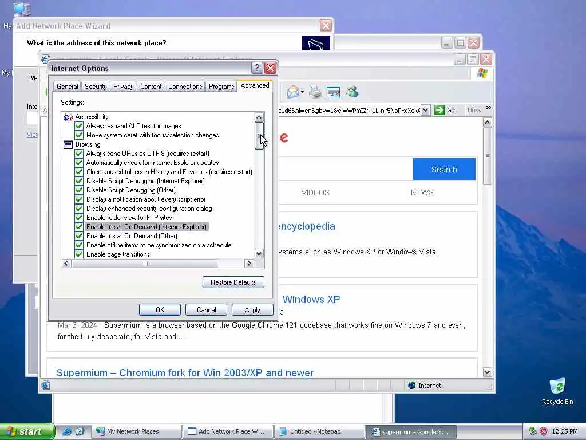Toggle Move system caret with focus/selection changes
Image resolution: width=586 pixels, height=440 pixels.
point(79,135)
